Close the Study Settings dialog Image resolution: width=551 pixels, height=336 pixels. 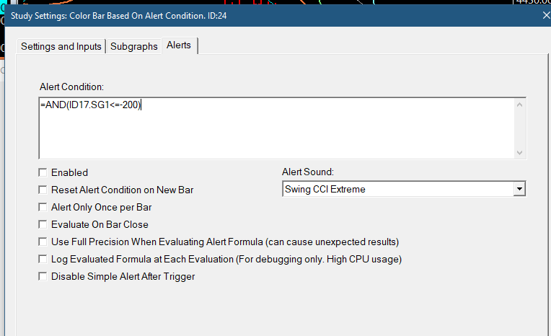click(x=545, y=14)
